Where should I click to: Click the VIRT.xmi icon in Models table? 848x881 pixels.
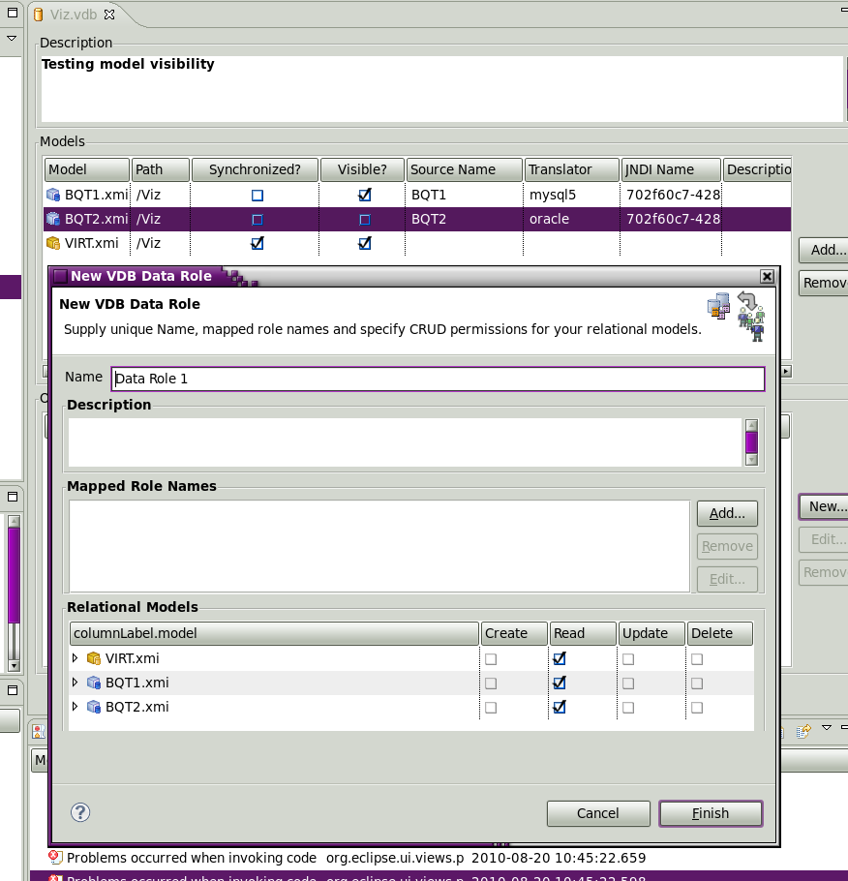pyautogui.click(x=53, y=243)
